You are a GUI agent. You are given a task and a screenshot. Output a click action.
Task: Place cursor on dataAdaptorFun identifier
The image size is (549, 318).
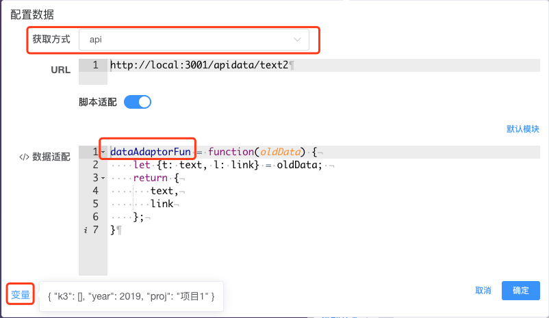149,151
